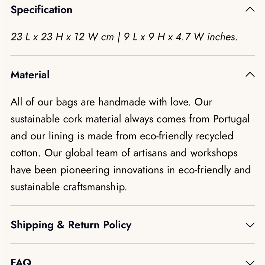Click the 4.7 W inches measurement text
Image resolution: width=265 pixels, height=265 pixels.
pos(206,37)
